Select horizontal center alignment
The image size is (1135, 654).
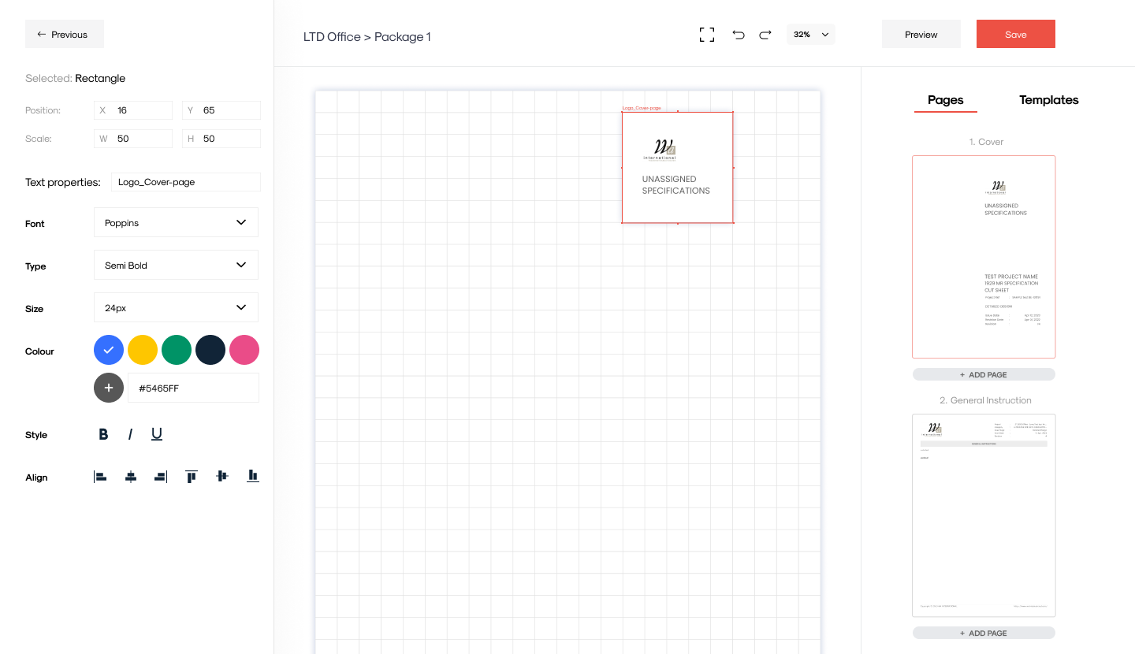pos(130,476)
